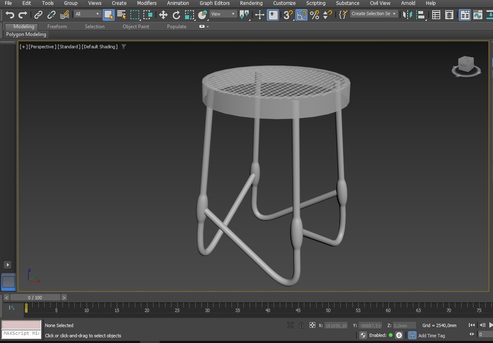
Task: Open the Modifiers menu
Action: click(147, 3)
